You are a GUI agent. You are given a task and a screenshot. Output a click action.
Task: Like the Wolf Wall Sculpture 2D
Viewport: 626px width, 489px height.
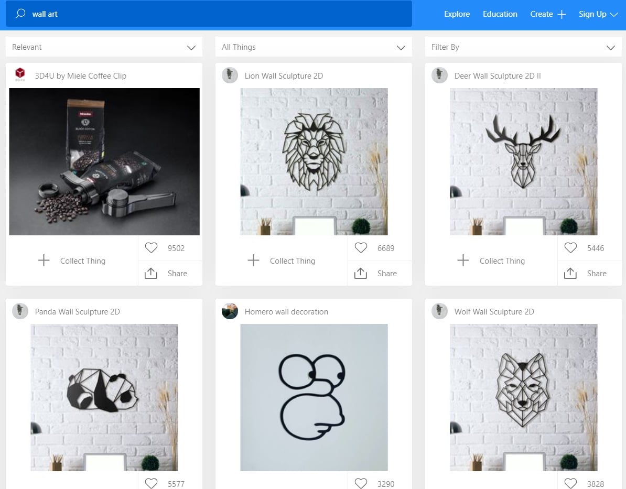pos(570,483)
